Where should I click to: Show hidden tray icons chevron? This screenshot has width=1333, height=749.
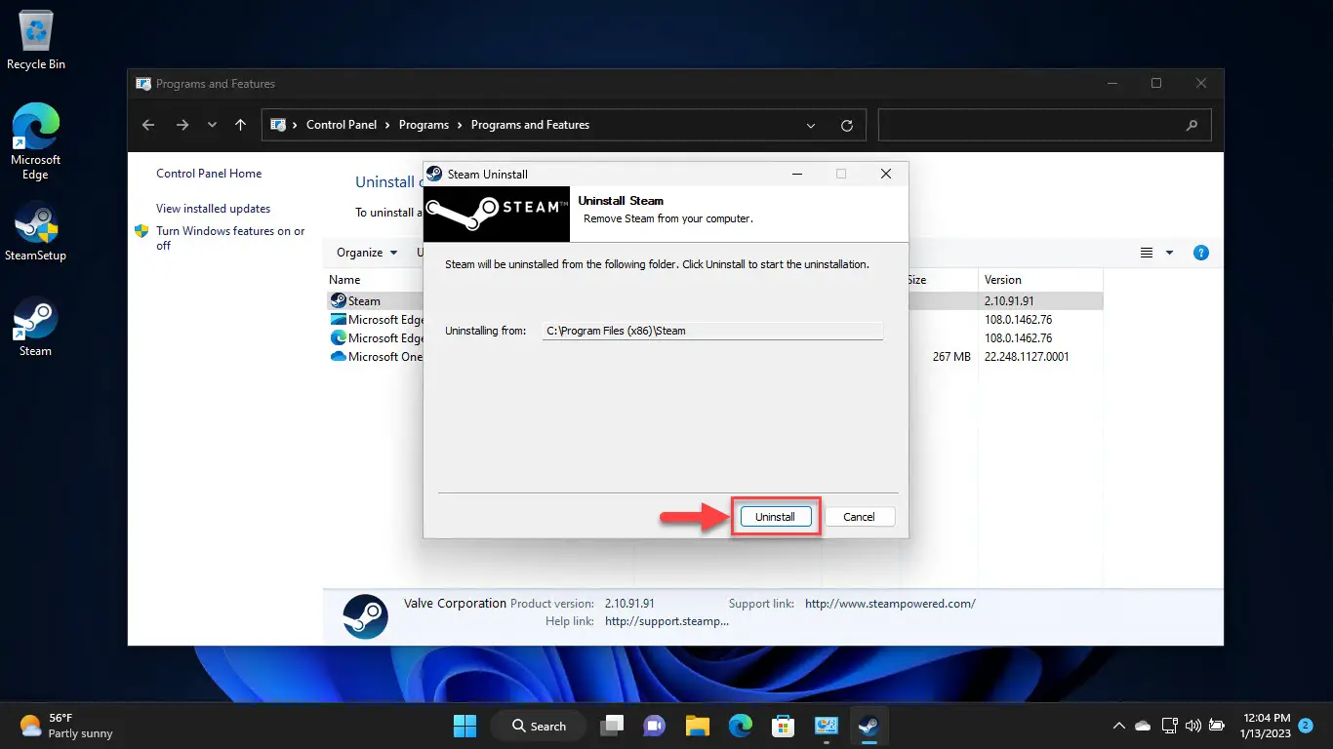point(1118,726)
